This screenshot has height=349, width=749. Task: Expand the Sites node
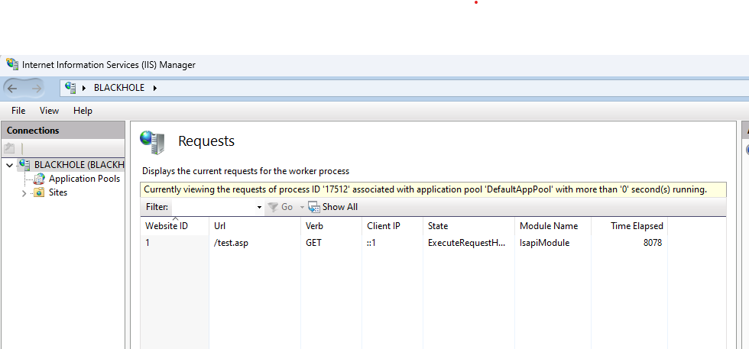coord(24,193)
